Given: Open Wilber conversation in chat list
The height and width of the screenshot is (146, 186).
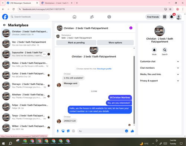Looking at the screenshot, I should [26, 128].
